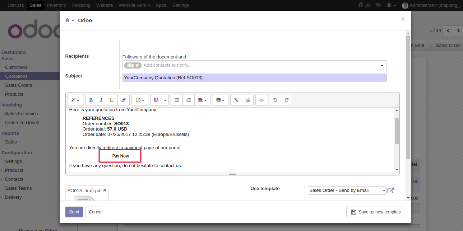
Task: Remove the SO013_draft.pdf attachment
Action: click(x=105, y=190)
